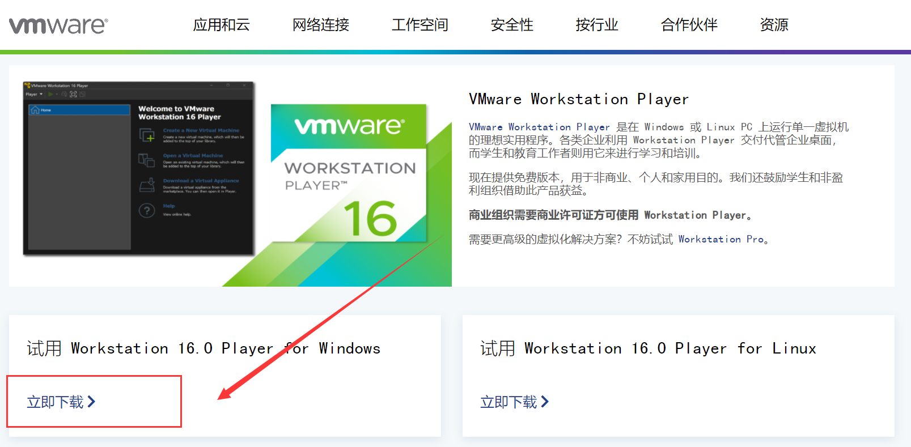Open the 按行业 menu
Image resolution: width=911 pixels, height=447 pixels.
pos(597,25)
